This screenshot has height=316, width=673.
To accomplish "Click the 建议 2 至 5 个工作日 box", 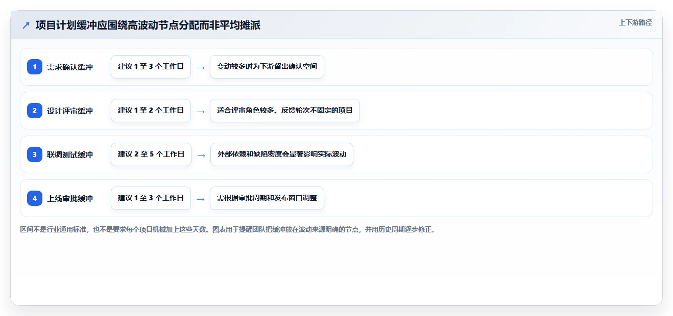I will click(x=151, y=154).
